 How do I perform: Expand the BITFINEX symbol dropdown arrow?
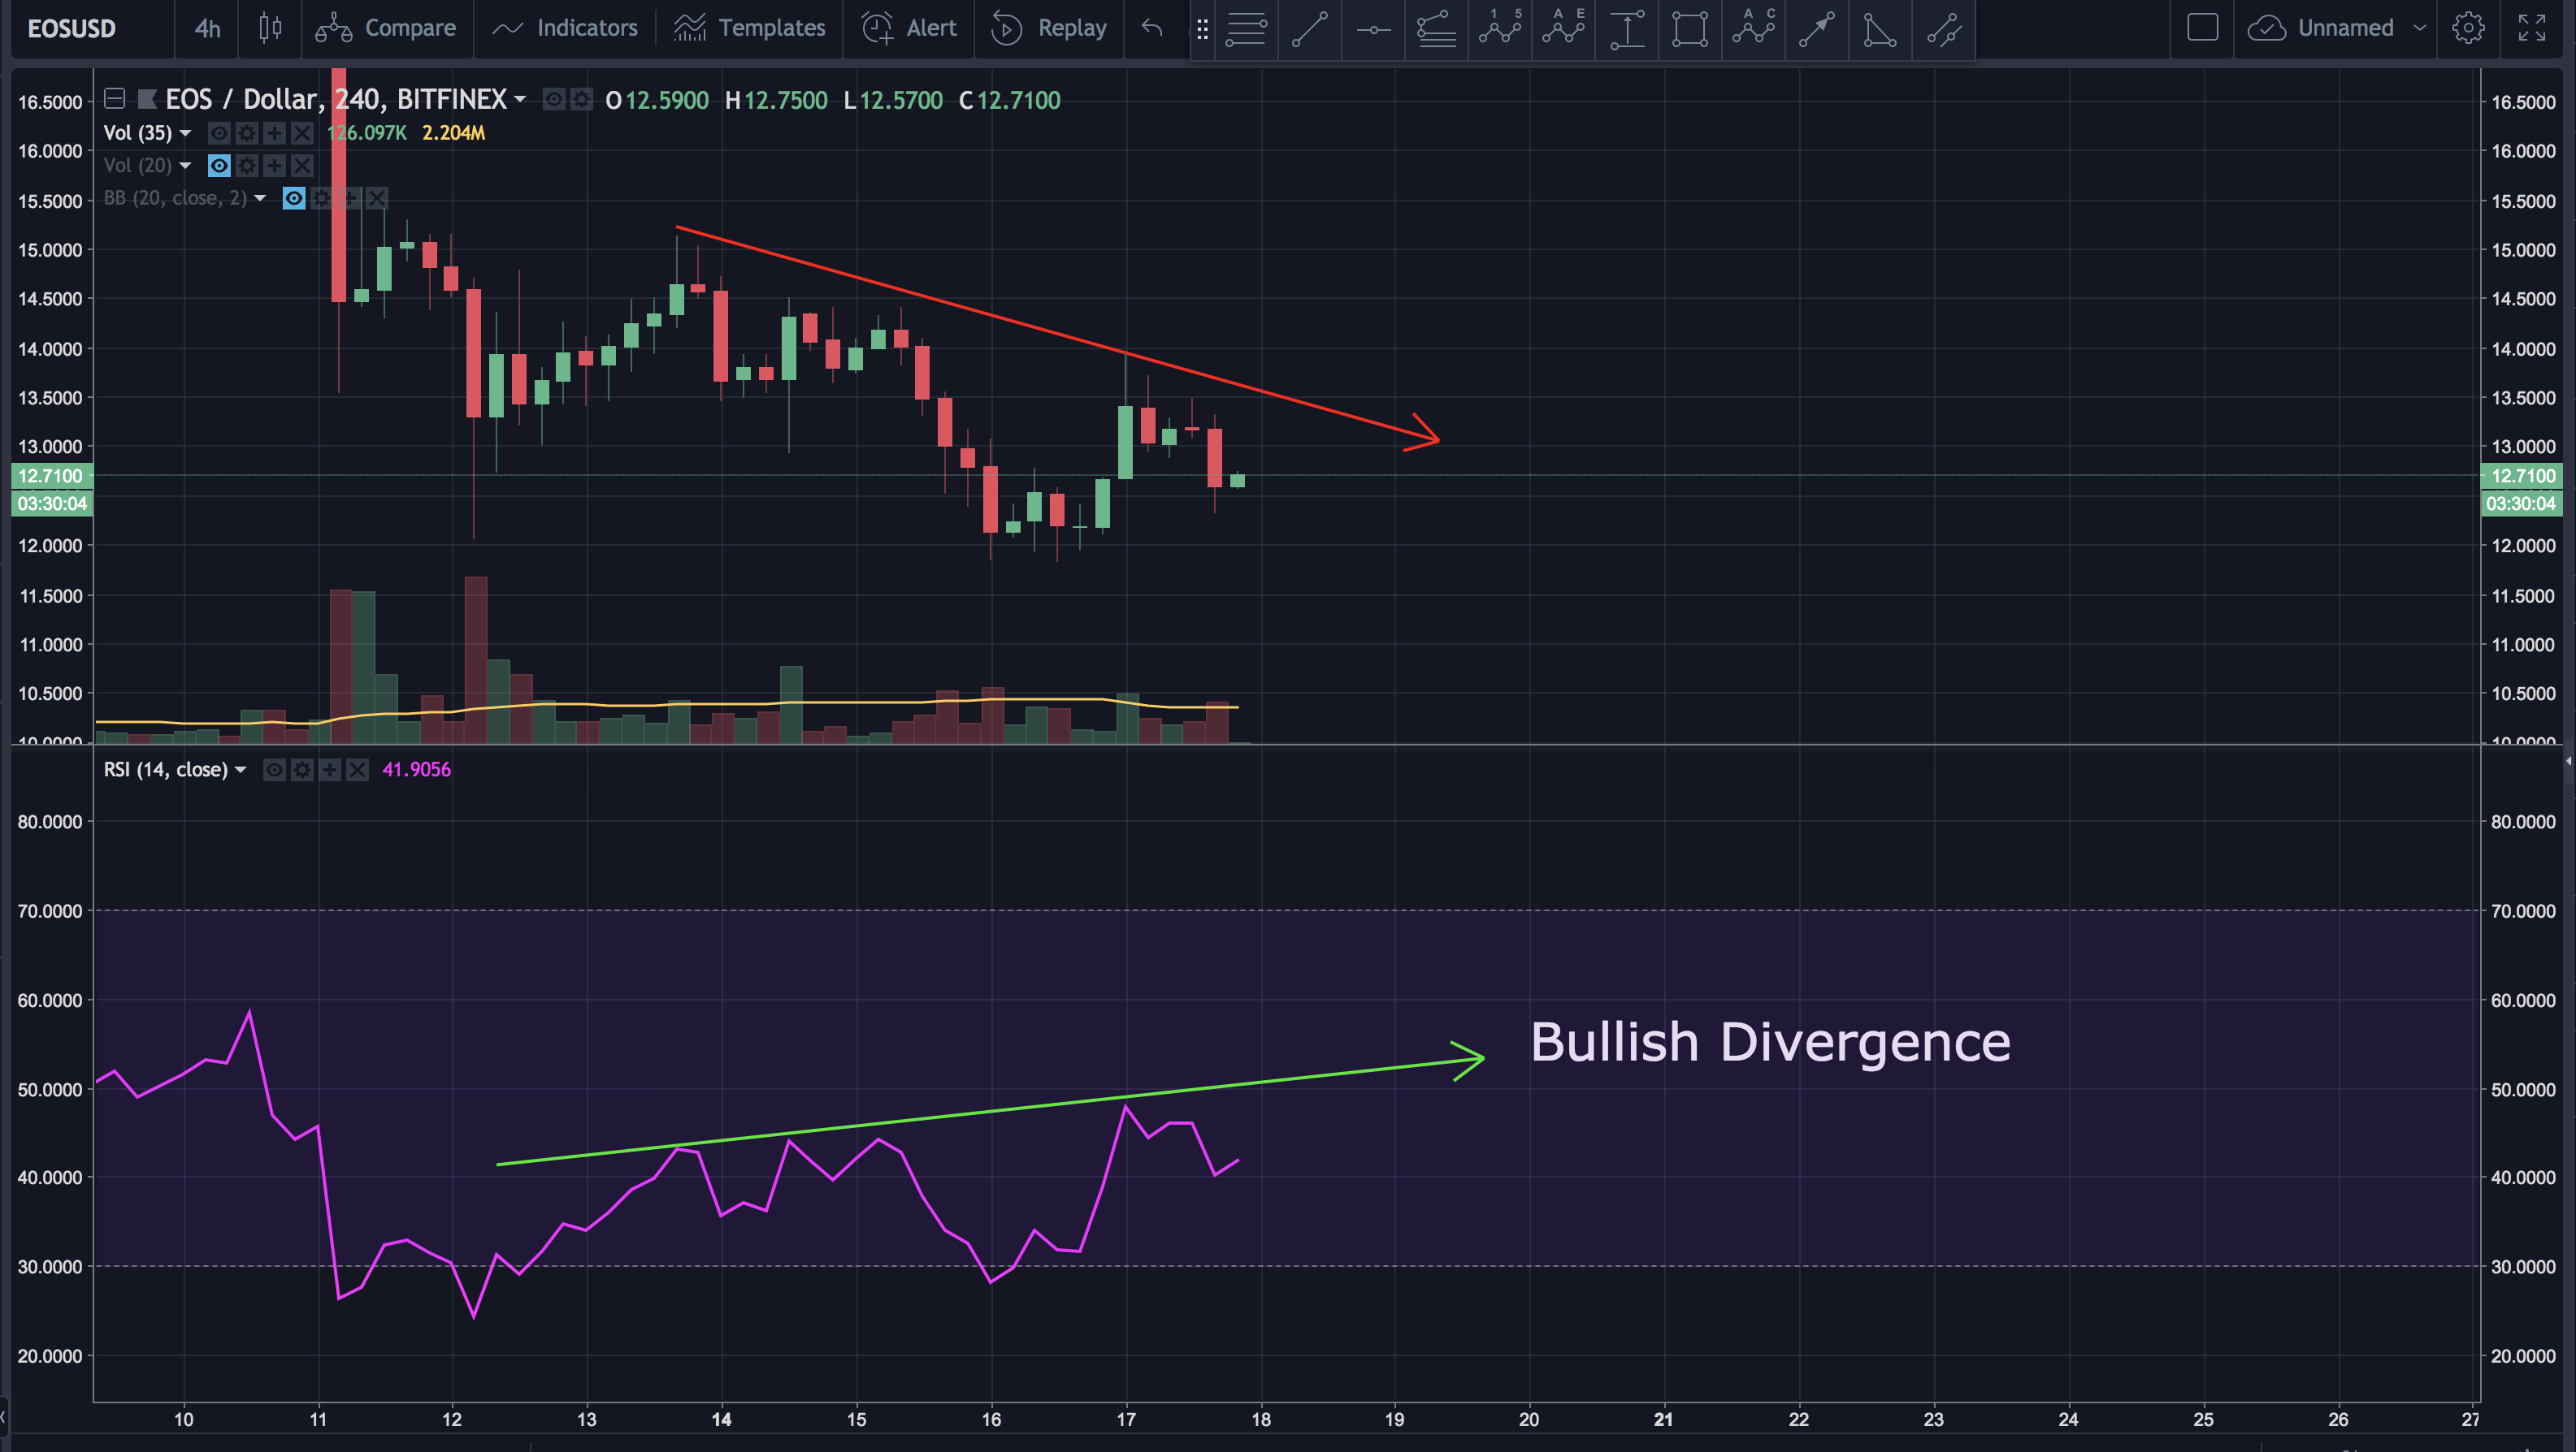click(x=519, y=100)
